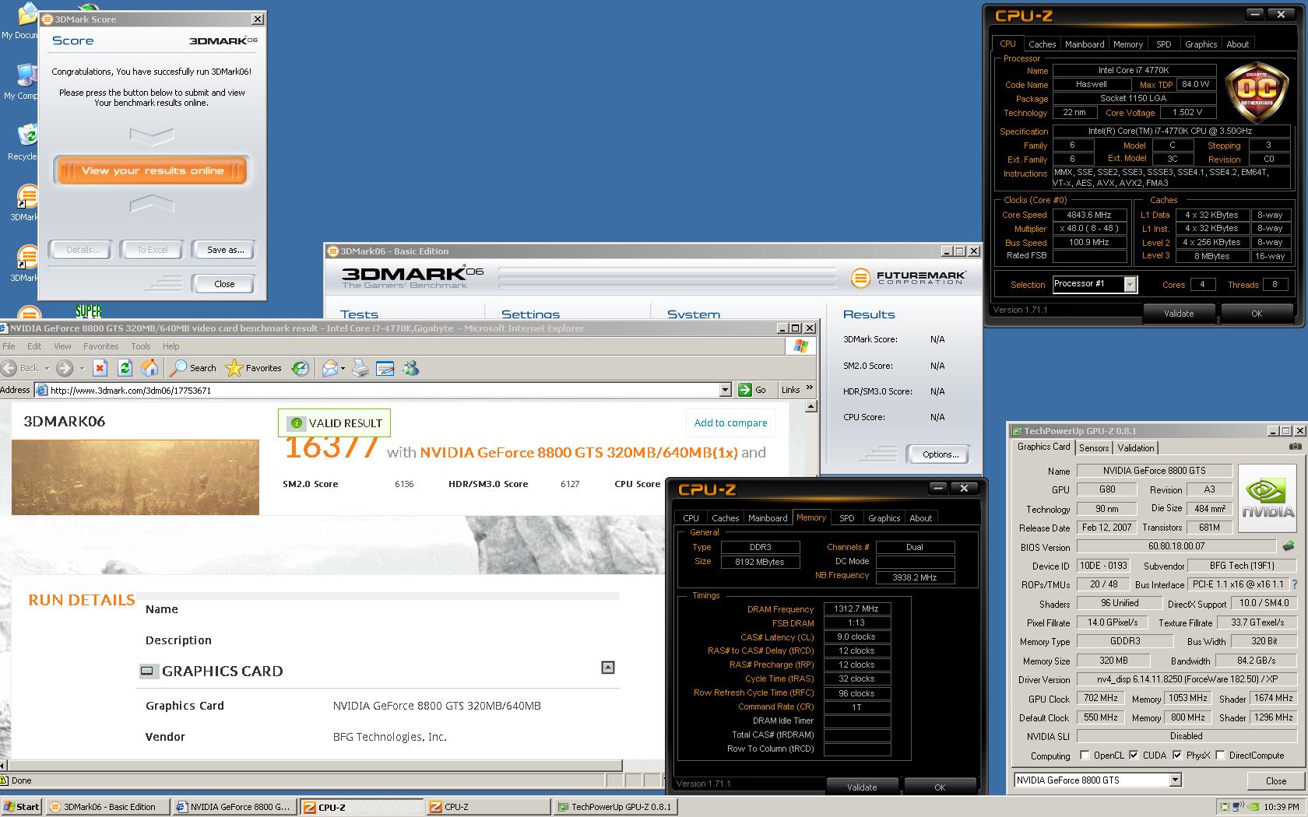Click the Valid Result info icon
The image size is (1308, 817).
click(x=296, y=423)
